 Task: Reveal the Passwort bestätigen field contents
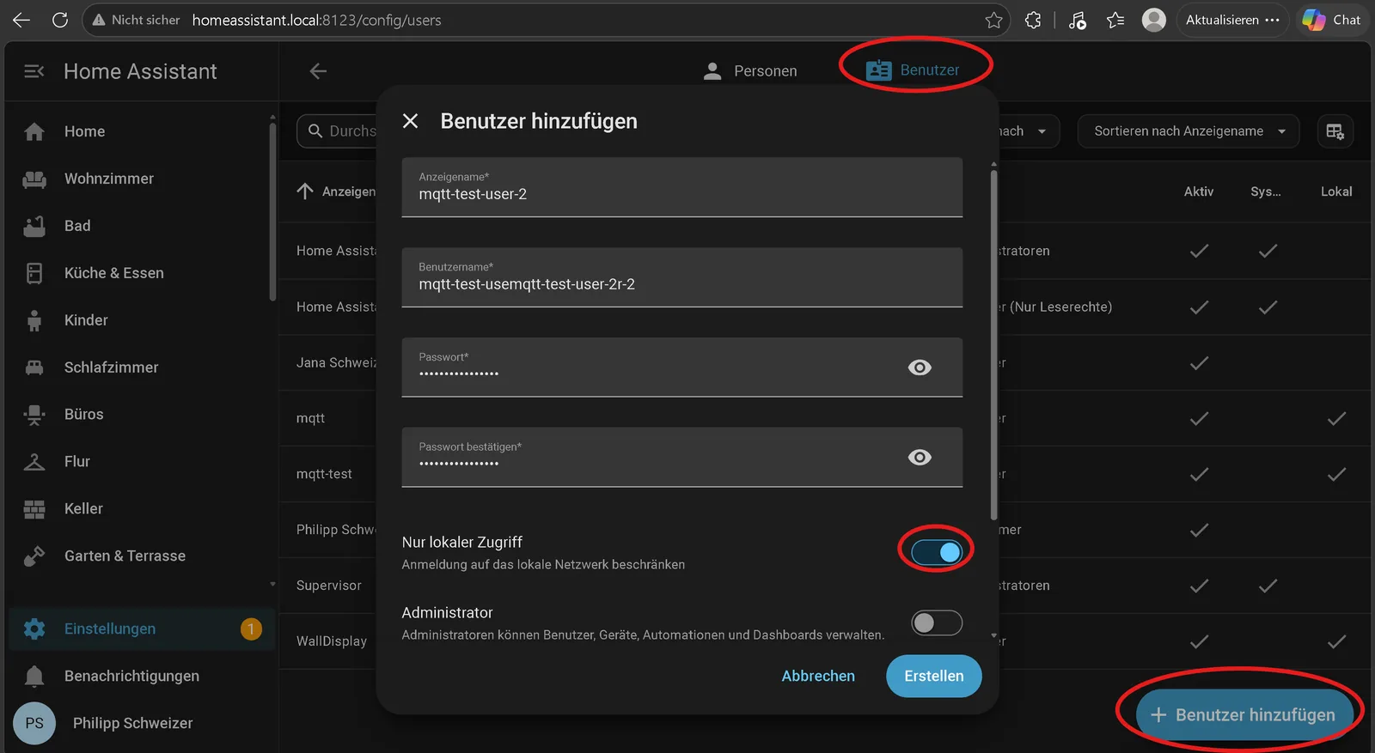click(920, 458)
